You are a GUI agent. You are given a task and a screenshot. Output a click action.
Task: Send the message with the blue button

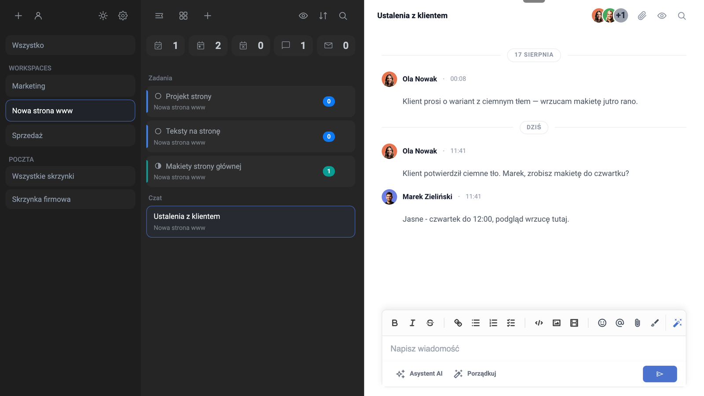tap(660, 374)
